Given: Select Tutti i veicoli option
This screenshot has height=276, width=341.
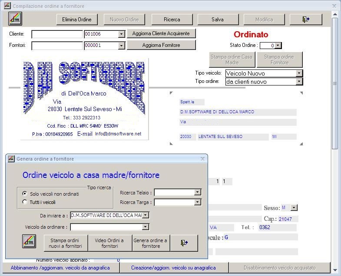Looking at the screenshot, I should pyautogui.click(x=25, y=202).
